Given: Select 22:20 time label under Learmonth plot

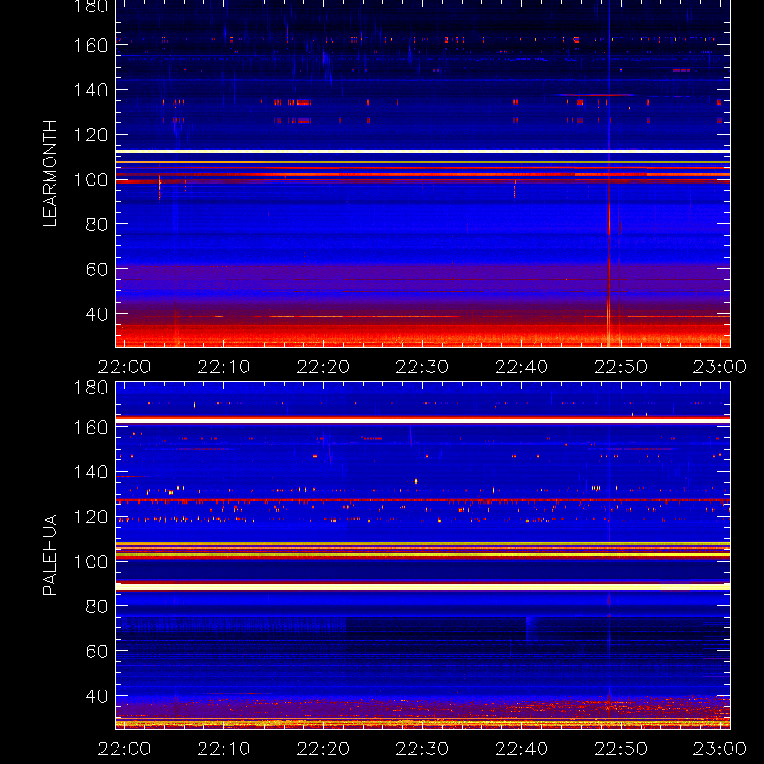Looking at the screenshot, I should coord(323,367).
